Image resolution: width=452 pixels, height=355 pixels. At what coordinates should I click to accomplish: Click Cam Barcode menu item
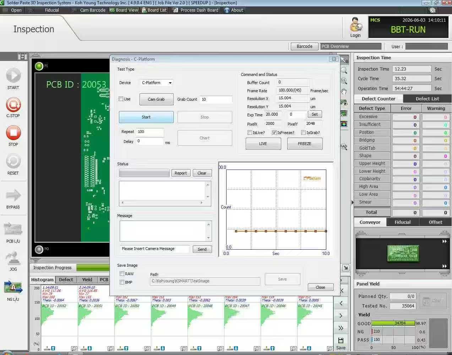(89, 10)
